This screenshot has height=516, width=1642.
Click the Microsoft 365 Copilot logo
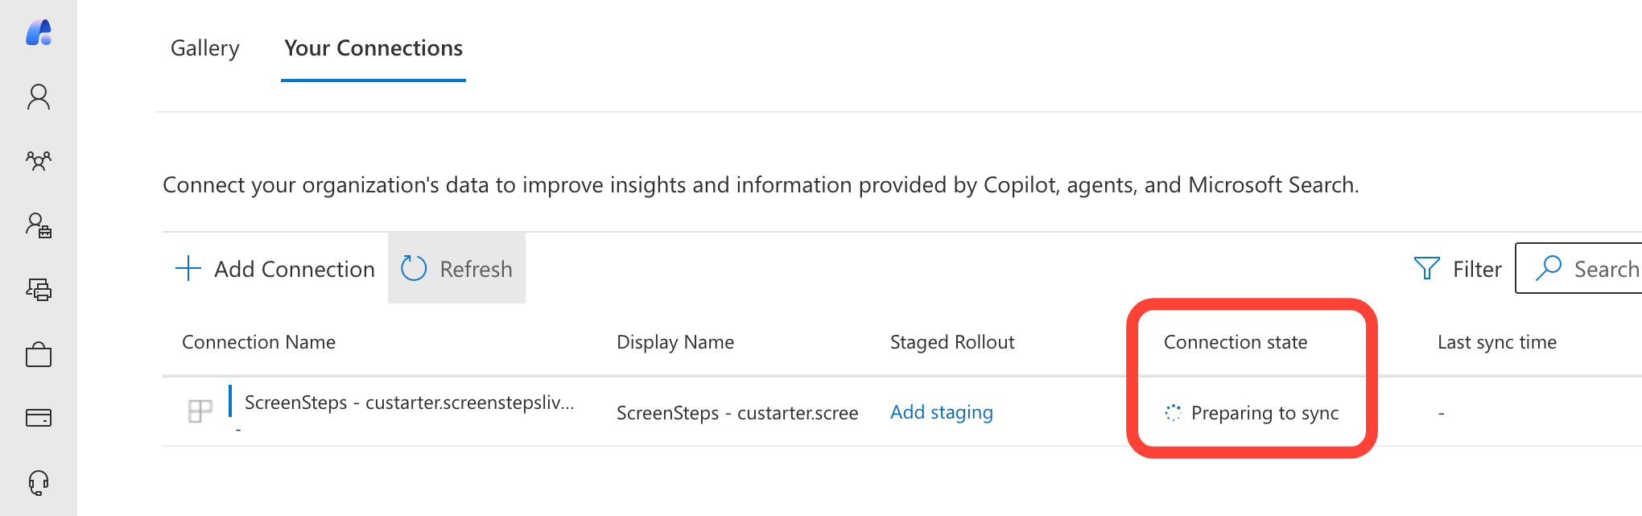tap(39, 33)
